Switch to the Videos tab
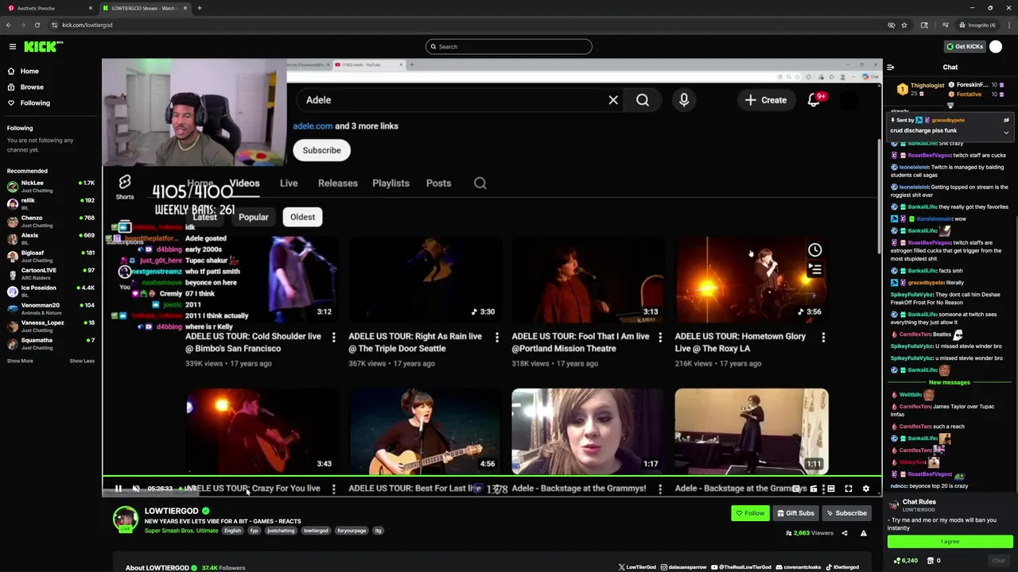Screen dimensions: 1018x572 click(x=244, y=184)
